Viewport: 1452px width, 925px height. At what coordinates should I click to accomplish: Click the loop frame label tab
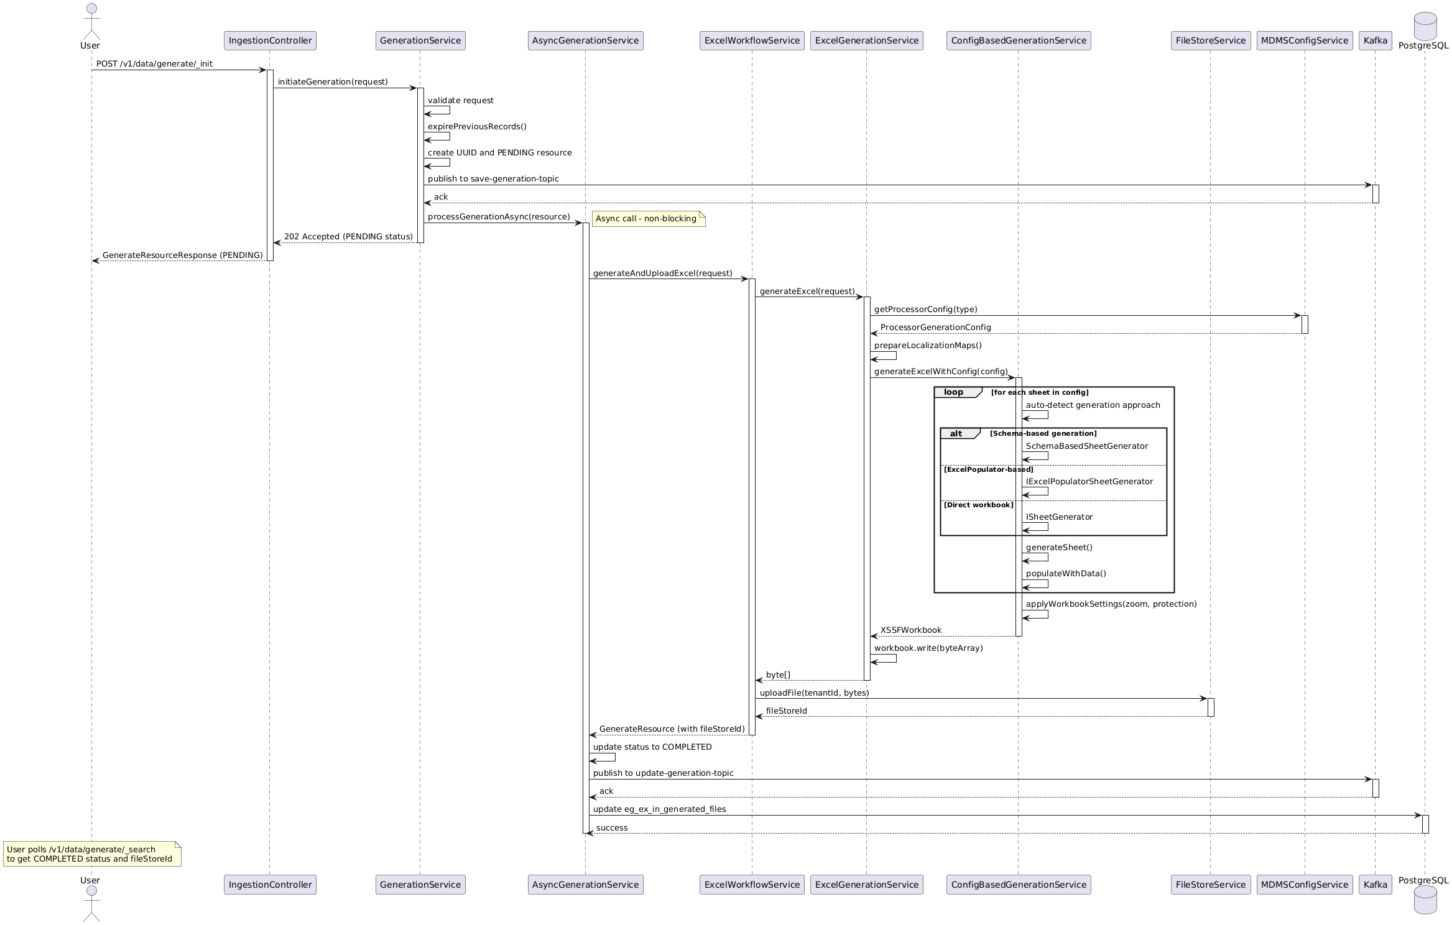(958, 392)
